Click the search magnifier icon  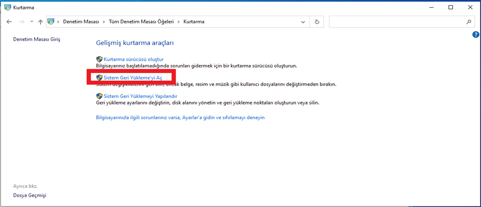coord(468,22)
